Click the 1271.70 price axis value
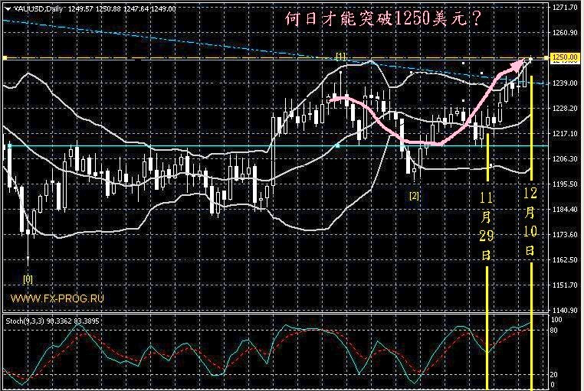Viewport: 584px width, 391px height. 565,8
